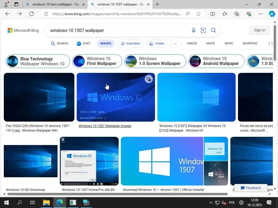The image size is (278, 208).
Task: Open the Edge profile icon
Action: pos(6,4)
